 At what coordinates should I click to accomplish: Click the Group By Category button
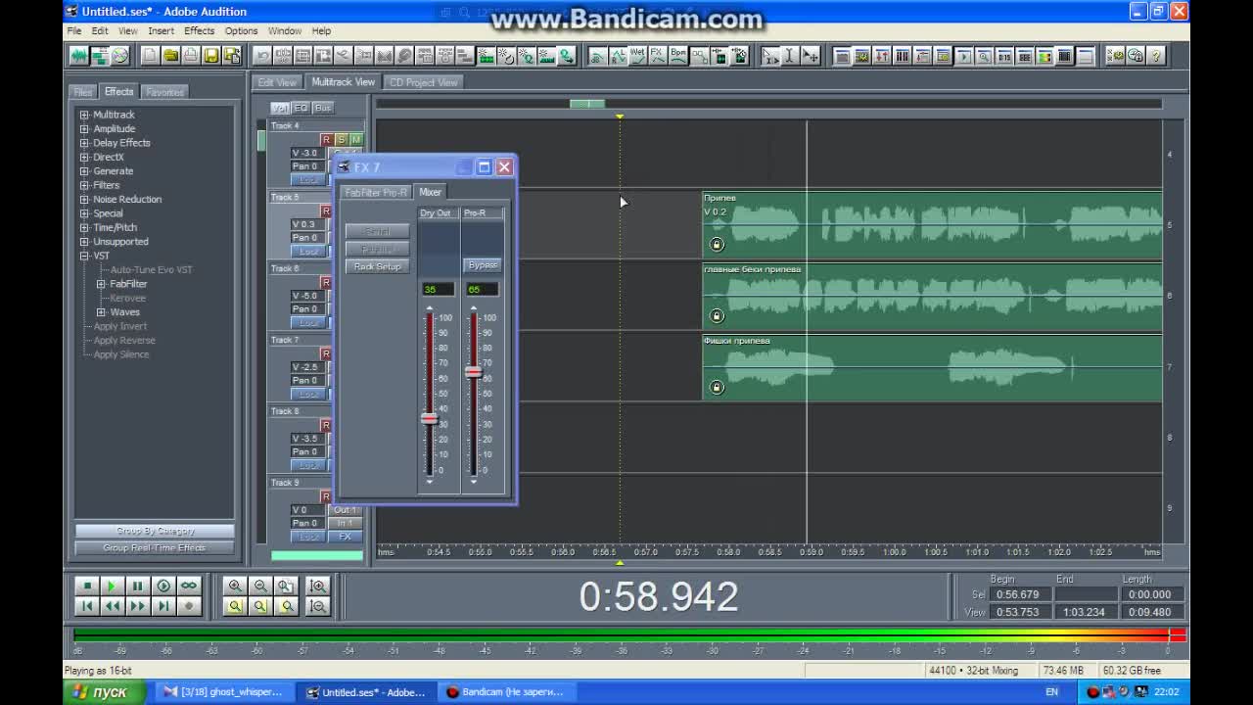coord(155,531)
